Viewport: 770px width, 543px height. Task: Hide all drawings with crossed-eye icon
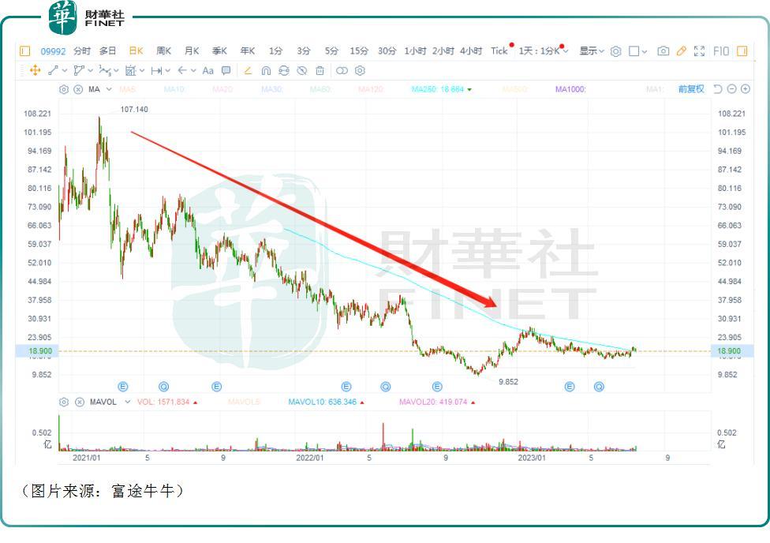coord(301,70)
